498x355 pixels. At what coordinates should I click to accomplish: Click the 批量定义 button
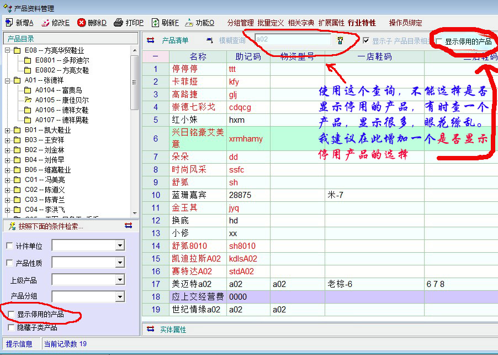271,23
